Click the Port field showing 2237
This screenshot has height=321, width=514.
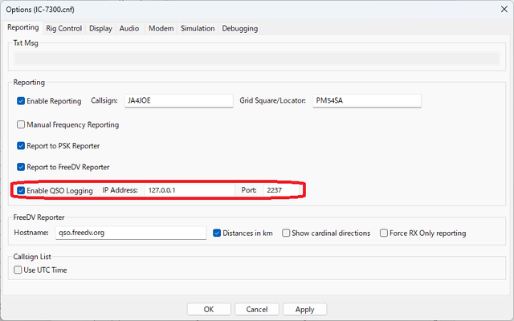(x=282, y=190)
